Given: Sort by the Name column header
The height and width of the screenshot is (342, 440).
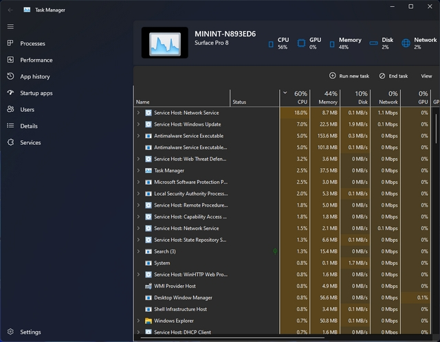Looking at the screenshot, I should 181,98.
